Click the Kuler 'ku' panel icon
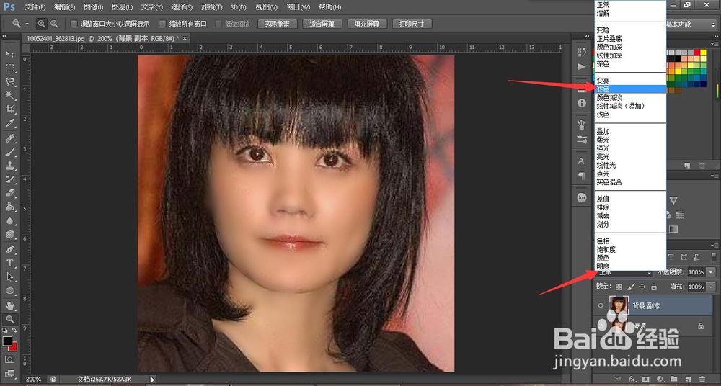This screenshot has height=386, width=721. tap(582, 197)
